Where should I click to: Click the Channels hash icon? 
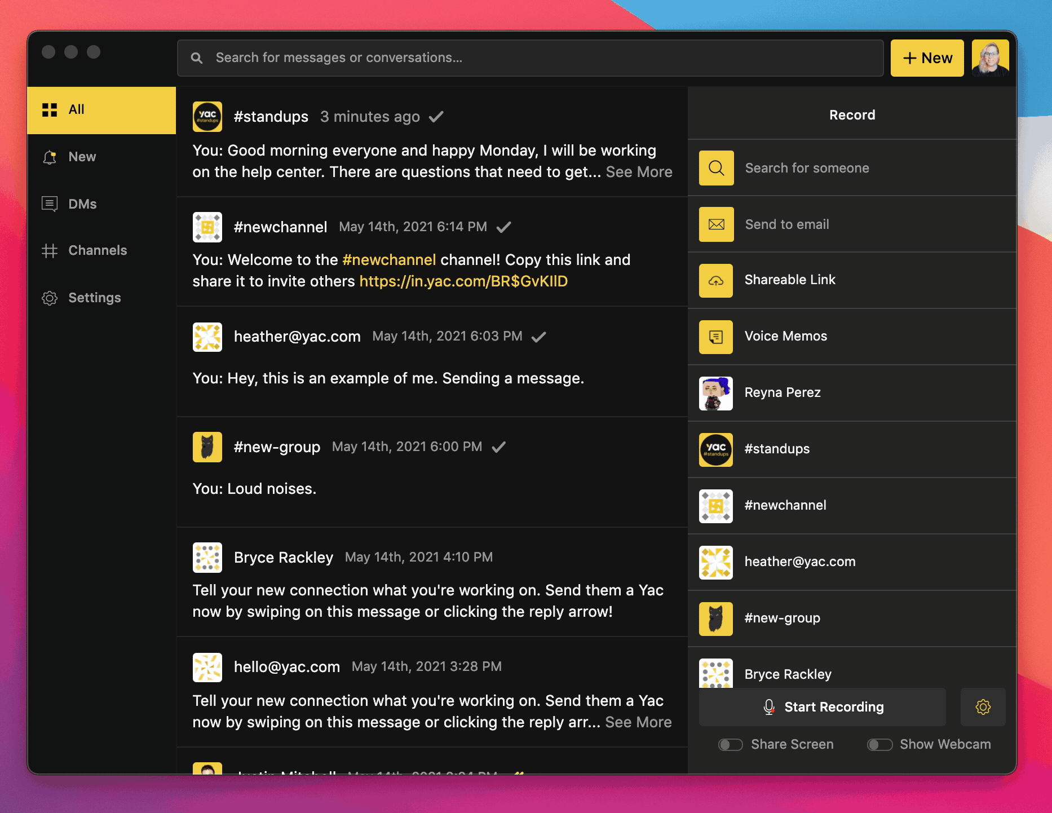(50, 250)
